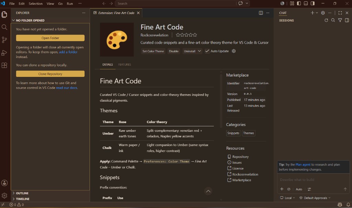352x208 pixels.
Task: Click the Clone Repository button
Action: click(50, 74)
